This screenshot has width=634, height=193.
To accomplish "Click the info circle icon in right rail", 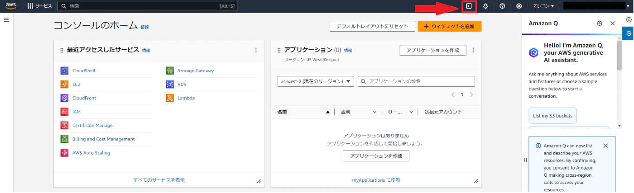I will (629, 20).
